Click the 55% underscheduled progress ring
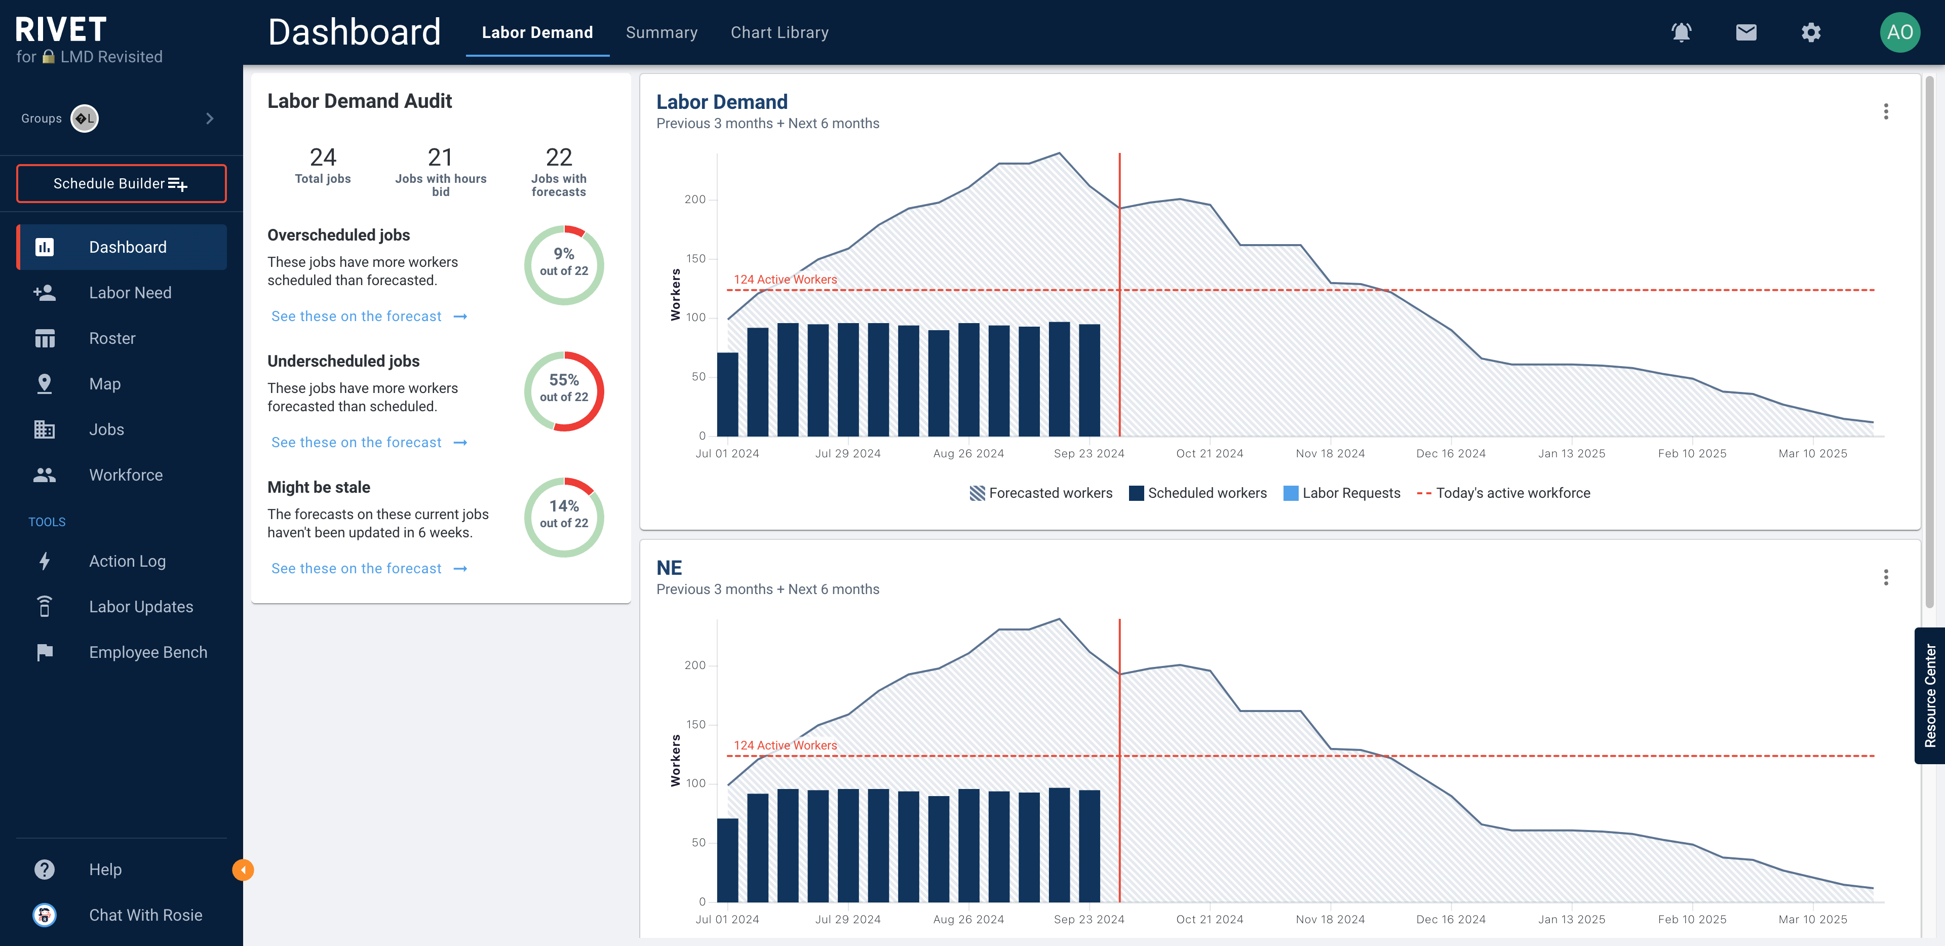This screenshot has width=1945, height=946. click(564, 391)
